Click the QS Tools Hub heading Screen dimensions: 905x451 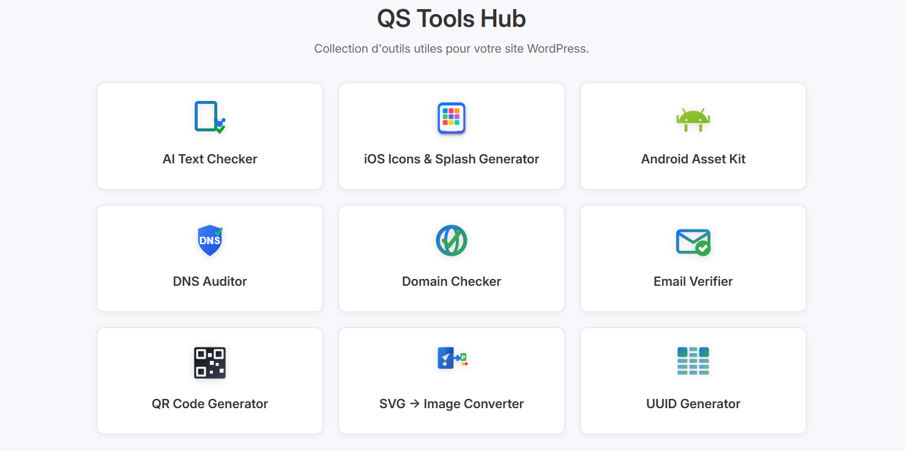pos(452,18)
